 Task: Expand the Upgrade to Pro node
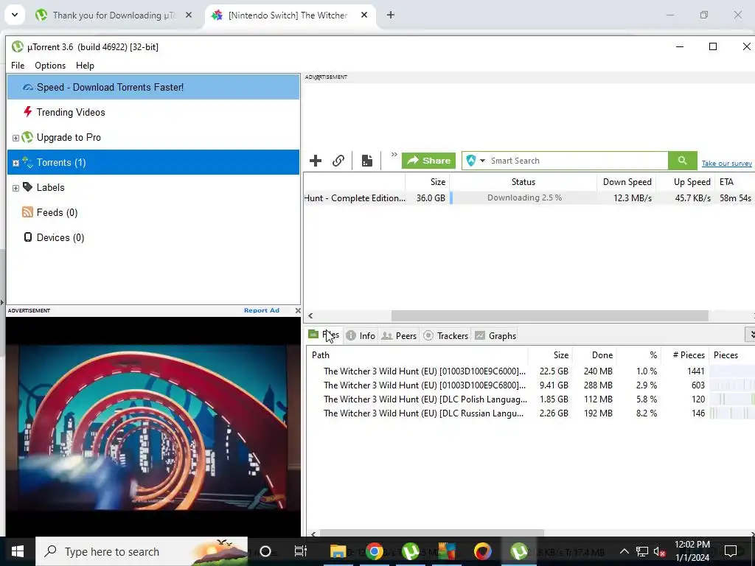click(x=15, y=138)
